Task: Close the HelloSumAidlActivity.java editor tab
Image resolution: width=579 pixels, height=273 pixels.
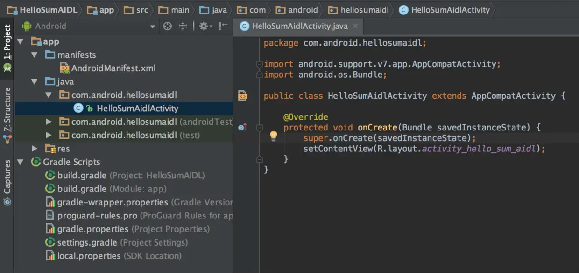Action: (x=356, y=26)
